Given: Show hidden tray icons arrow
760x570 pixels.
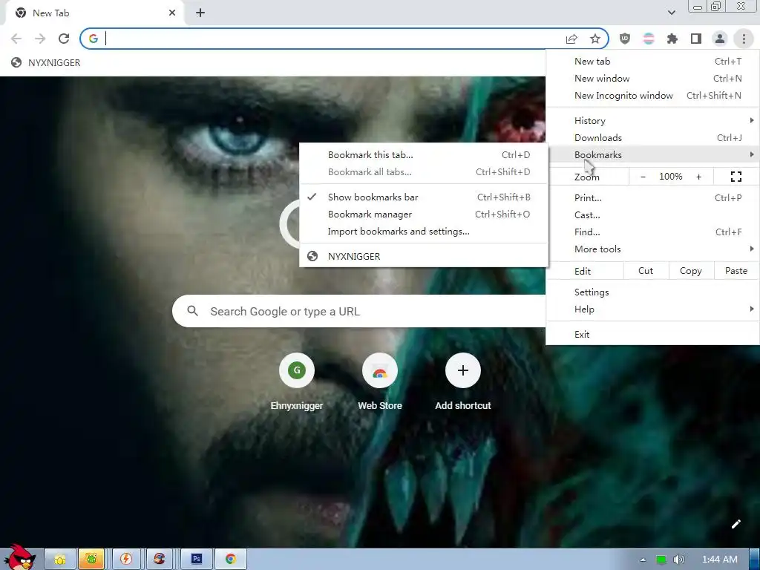Looking at the screenshot, I should pyautogui.click(x=643, y=560).
